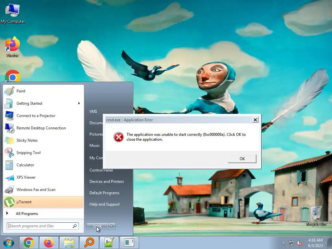This screenshot has width=332, height=249.
Task: Open Windows Explorer from the taskbar
Action: [x=69, y=243]
